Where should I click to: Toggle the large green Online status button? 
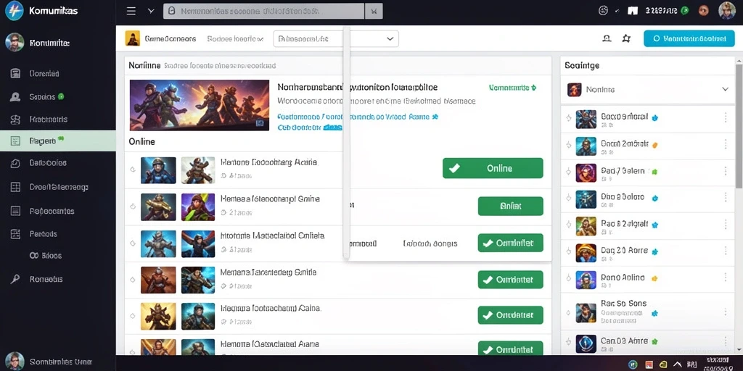point(493,168)
